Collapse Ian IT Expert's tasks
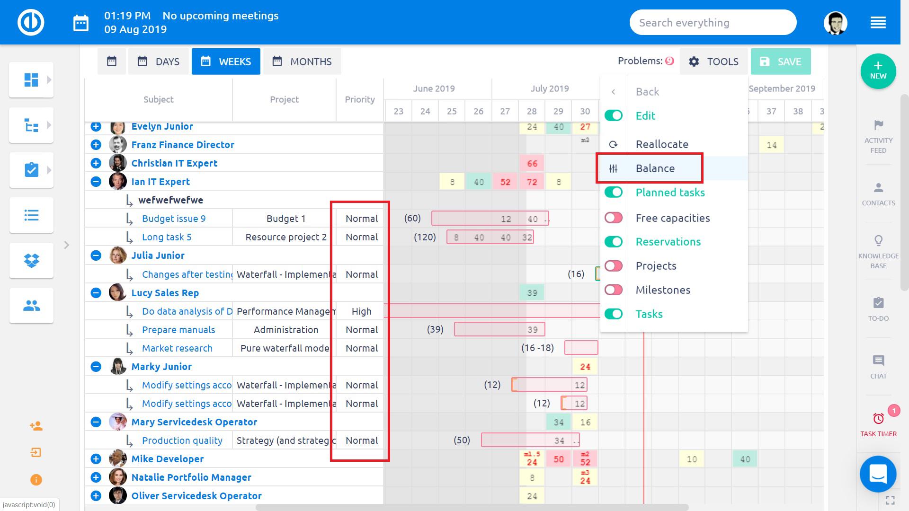 [96, 182]
